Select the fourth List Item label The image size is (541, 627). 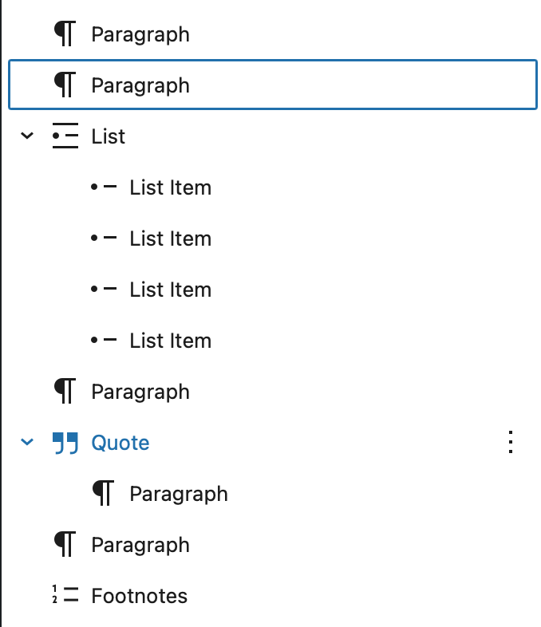pos(171,341)
